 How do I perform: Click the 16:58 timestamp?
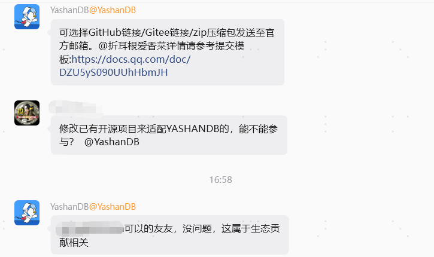[x=221, y=180]
